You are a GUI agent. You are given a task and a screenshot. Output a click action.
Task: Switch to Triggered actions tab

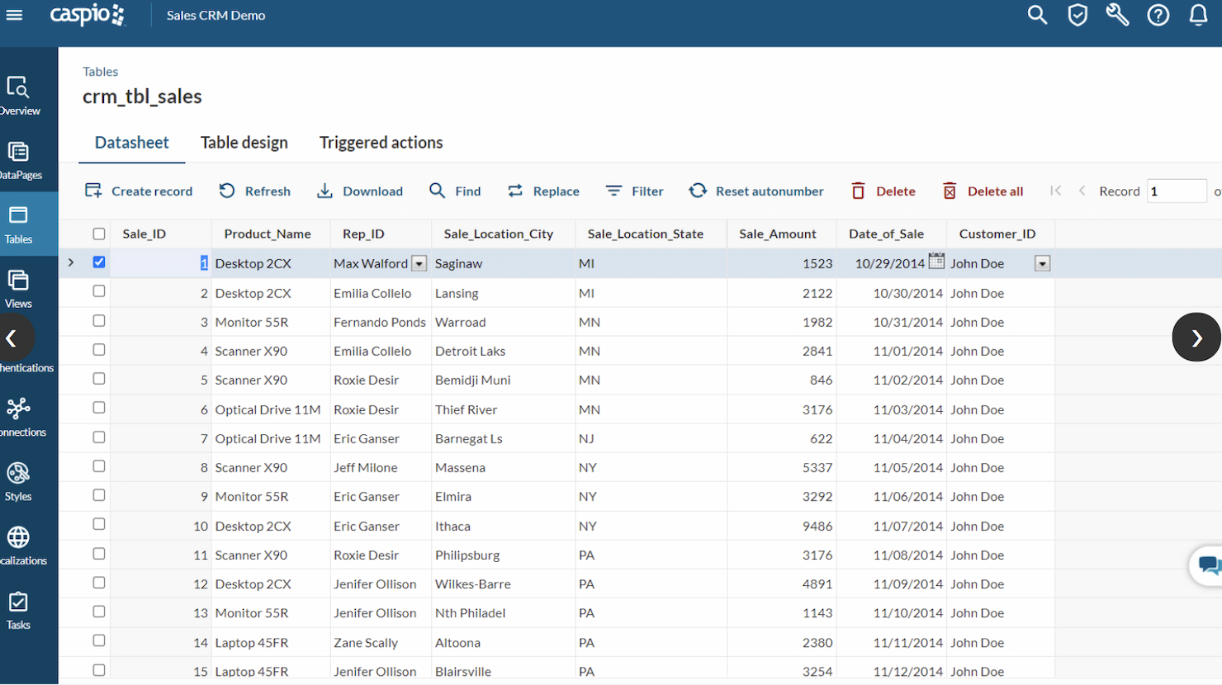point(381,142)
